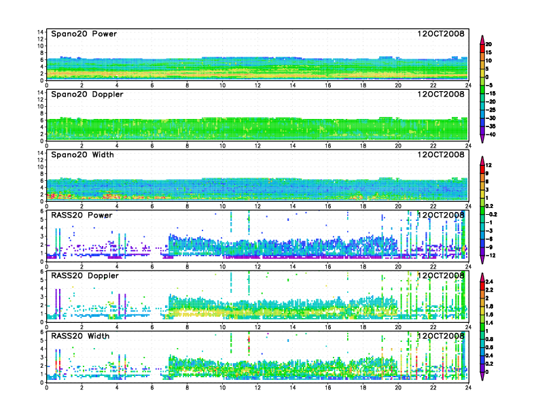538x416 pixels.
Task: Click the purple bottom arrow of the top colorbar
Action: click(482, 139)
